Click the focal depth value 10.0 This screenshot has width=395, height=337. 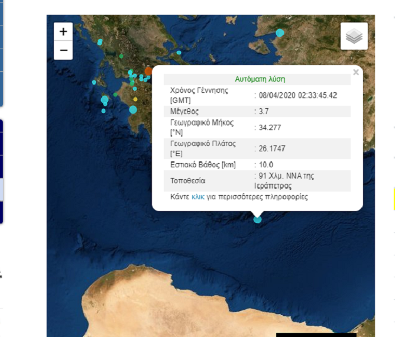266,164
